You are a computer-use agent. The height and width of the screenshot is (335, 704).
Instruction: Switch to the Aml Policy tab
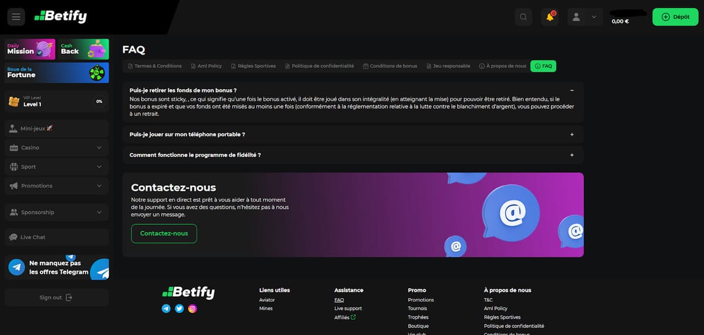click(207, 66)
